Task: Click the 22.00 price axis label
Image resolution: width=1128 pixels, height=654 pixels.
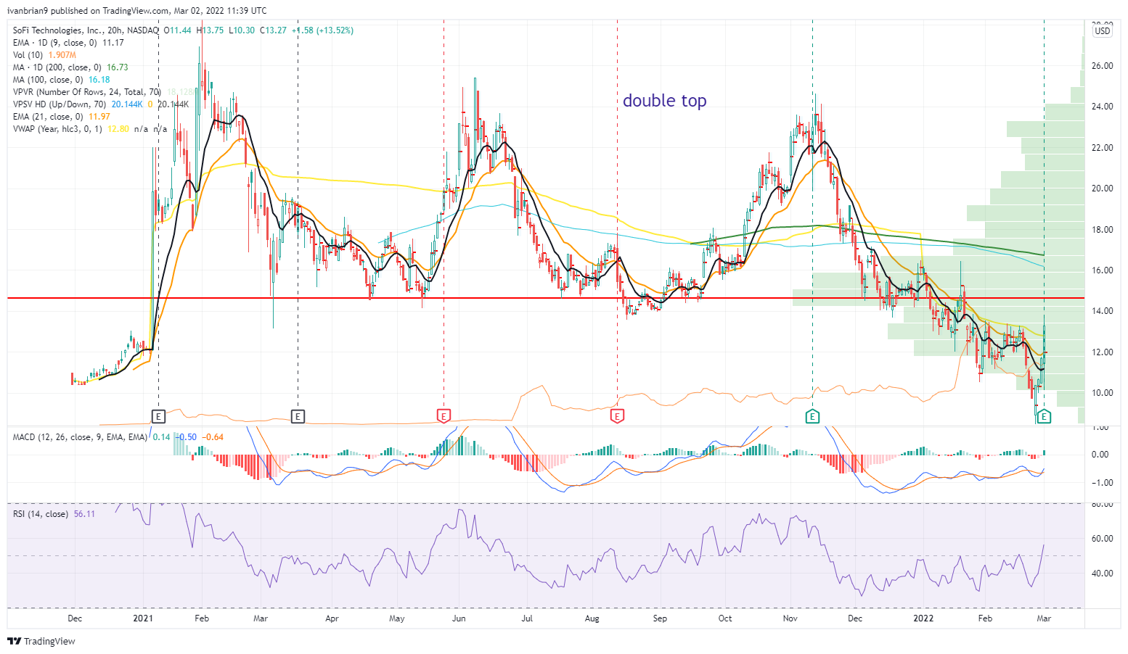Action: [x=1103, y=148]
